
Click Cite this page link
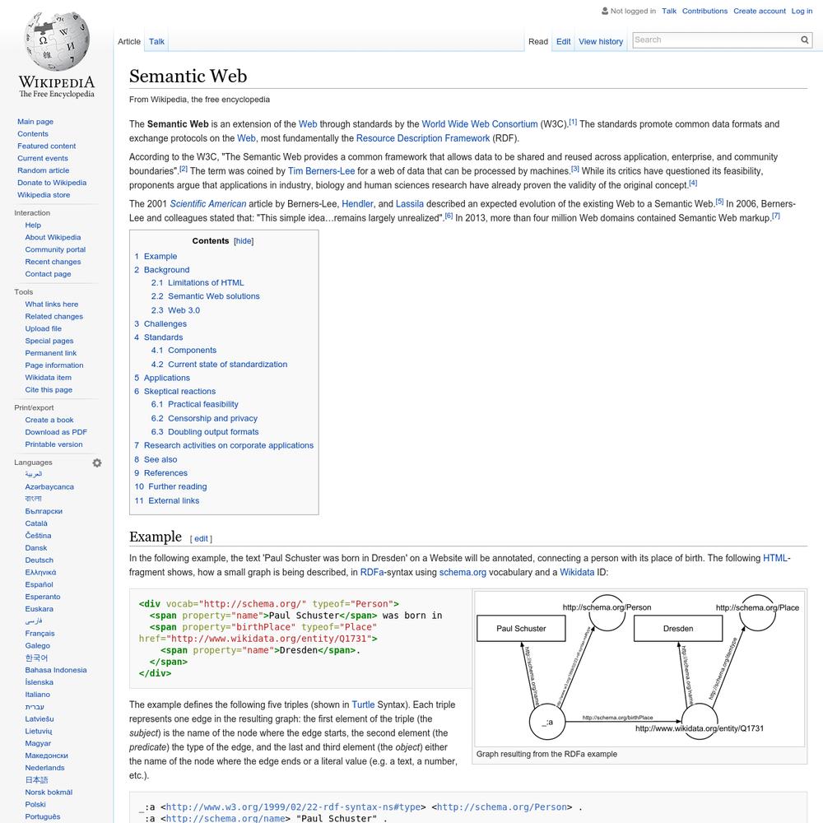[x=49, y=389]
